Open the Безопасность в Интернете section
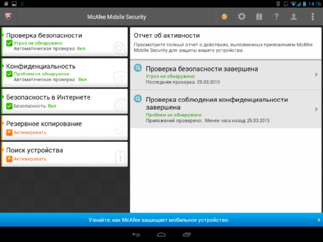 [65, 101]
